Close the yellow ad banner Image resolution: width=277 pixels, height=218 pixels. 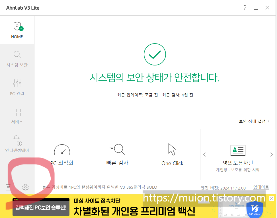click(x=271, y=199)
